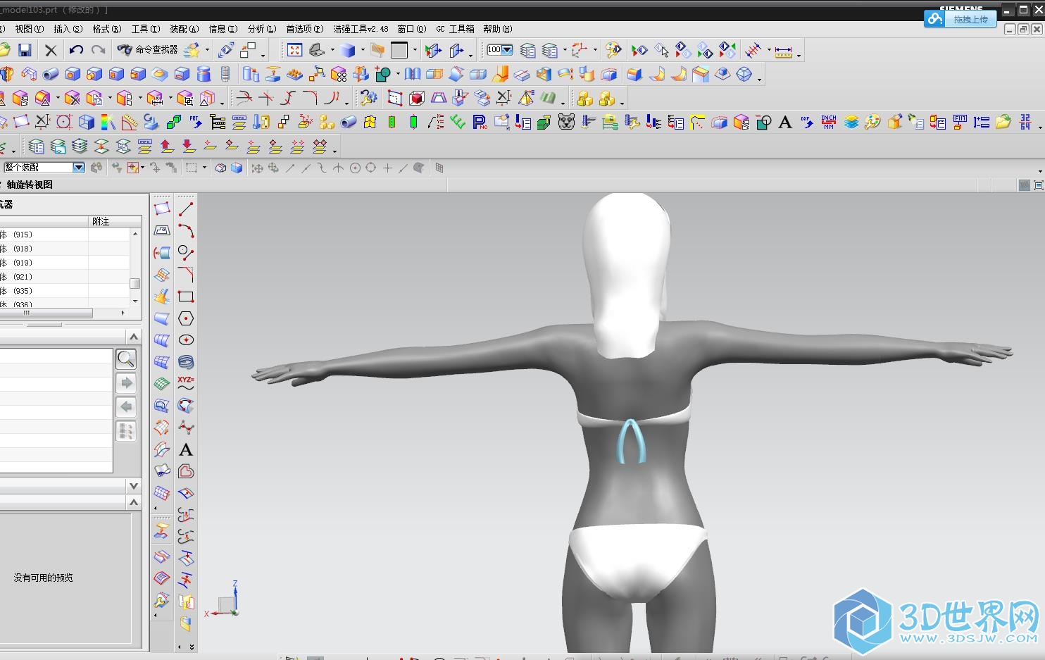Screen dimensions: 1045x660
Task: Open the GC 工具箱 menu
Action: click(x=455, y=29)
